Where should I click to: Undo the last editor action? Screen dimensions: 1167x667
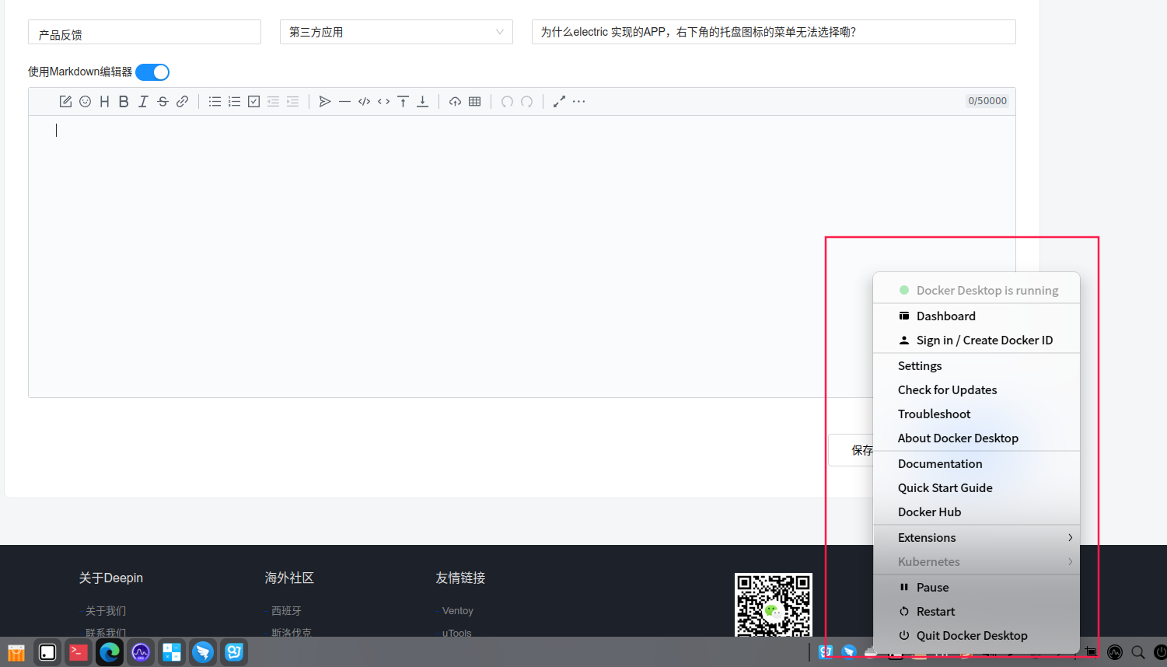tap(507, 102)
